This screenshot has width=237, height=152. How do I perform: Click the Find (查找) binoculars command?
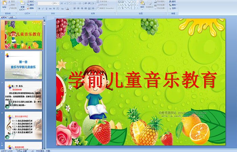pos(172,1)
